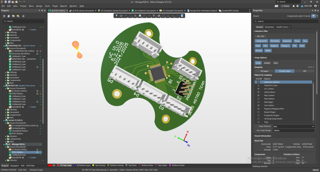Click Save to Server link for SENZORSKI DEL

(x=28, y=45)
